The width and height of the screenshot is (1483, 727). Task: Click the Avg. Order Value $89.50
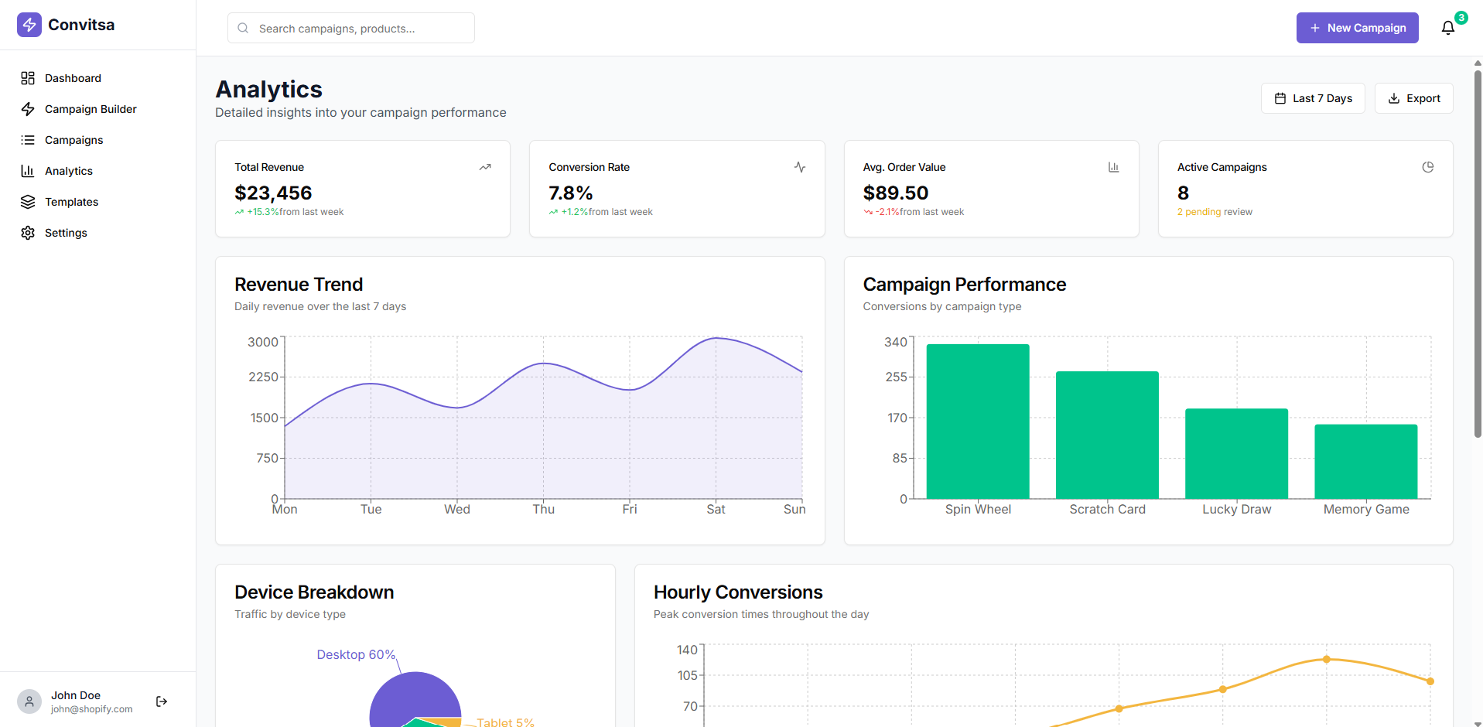pyautogui.click(x=896, y=193)
